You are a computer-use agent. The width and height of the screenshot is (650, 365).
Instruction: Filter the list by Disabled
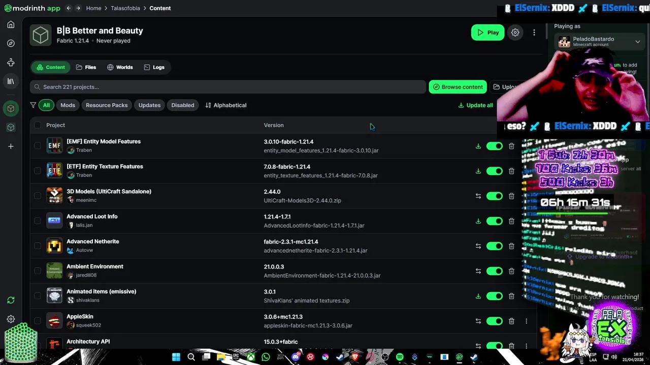click(x=183, y=105)
